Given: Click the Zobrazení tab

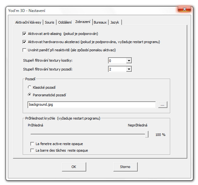Looking at the screenshot, I should [83, 22].
